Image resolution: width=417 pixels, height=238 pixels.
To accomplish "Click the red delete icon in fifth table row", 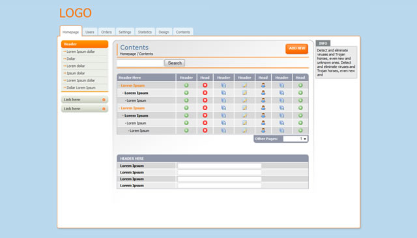I will (205, 115).
